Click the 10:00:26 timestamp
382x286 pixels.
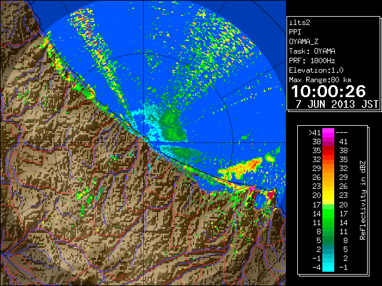coord(328,91)
